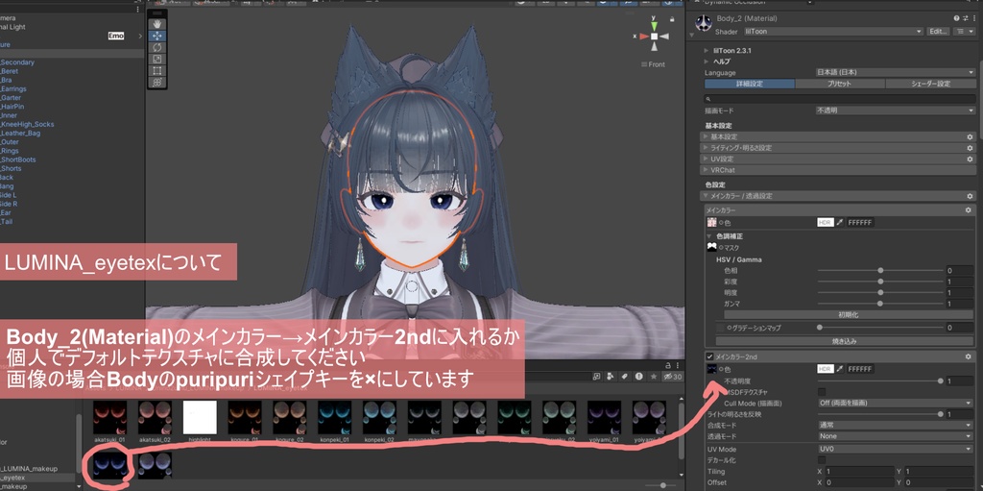Select _Leather_Bag in the Hierarchy

20,134
